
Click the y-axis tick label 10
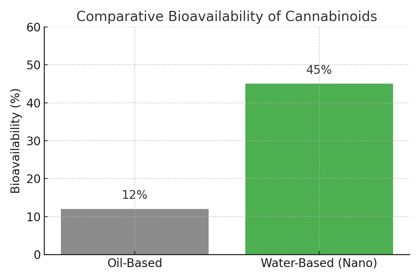(34, 217)
